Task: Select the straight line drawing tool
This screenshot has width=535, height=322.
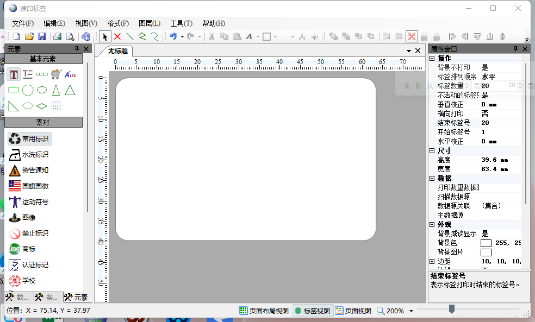Action: coord(129,36)
